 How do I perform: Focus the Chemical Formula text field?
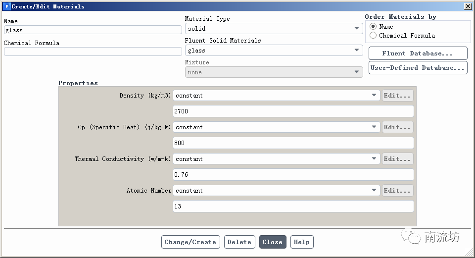click(x=93, y=52)
